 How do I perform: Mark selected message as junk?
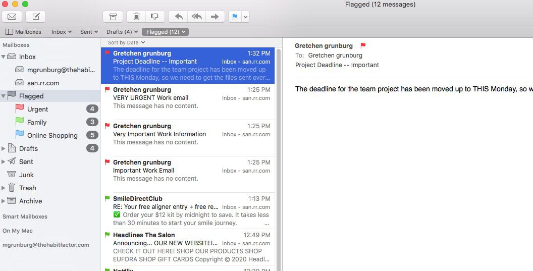pos(155,16)
